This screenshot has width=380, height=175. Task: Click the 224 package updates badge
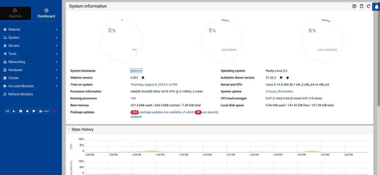click(x=134, y=112)
